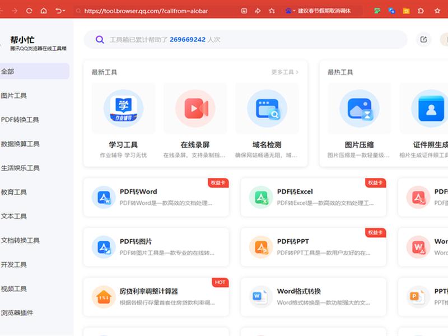Open the 在线录屏 recorder icon
The image size is (448, 336).
pyautogui.click(x=195, y=108)
